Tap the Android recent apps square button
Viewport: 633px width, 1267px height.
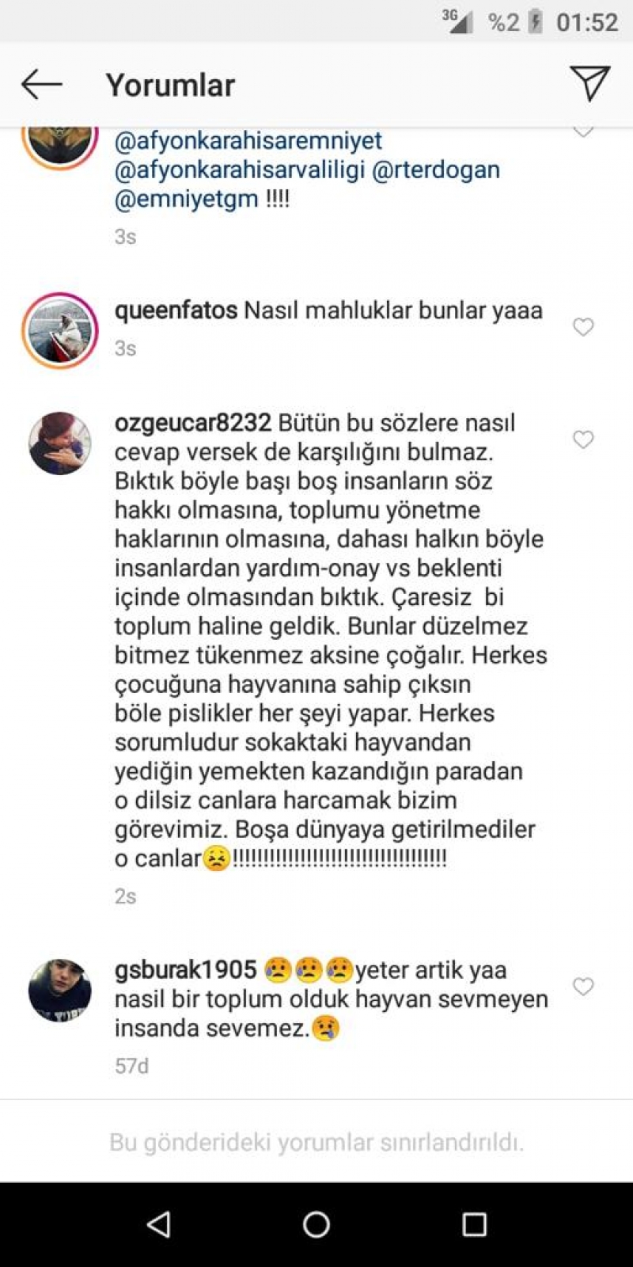coord(474,1224)
